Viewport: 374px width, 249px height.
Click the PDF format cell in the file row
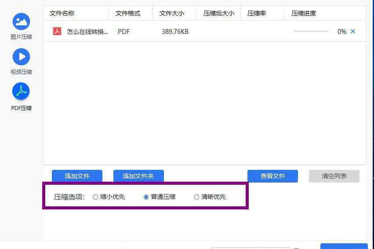click(124, 32)
